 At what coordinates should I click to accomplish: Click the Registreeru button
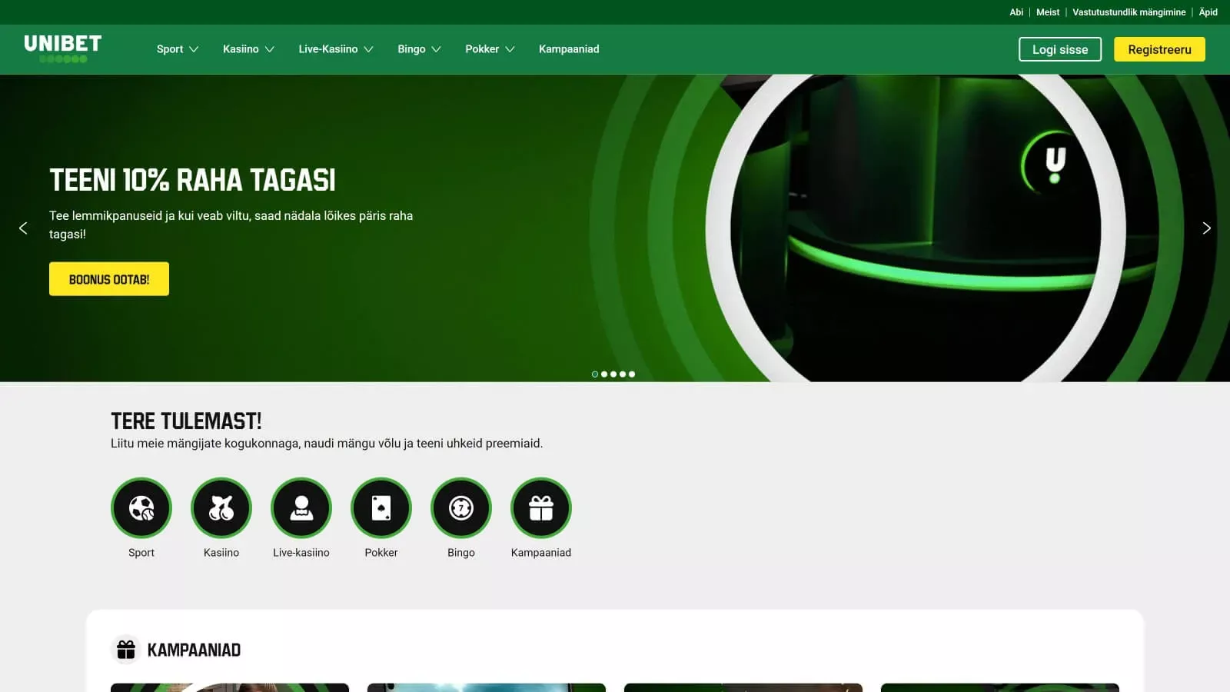tap(1159, 48)
